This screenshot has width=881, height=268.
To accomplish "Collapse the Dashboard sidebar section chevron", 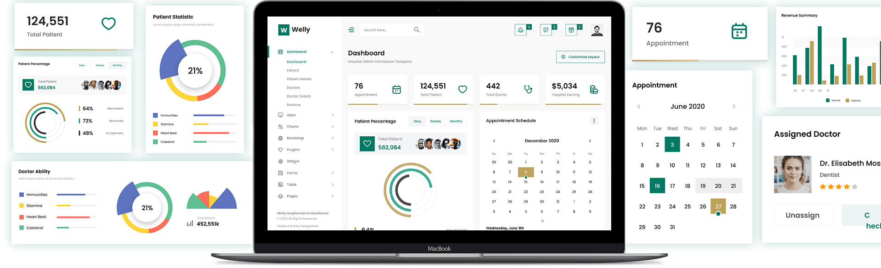I will coord(332,52).
